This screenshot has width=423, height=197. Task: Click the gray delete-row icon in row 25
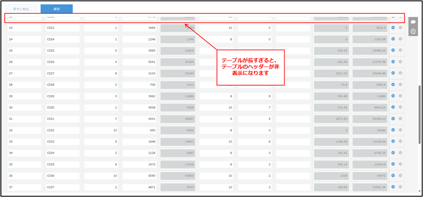tap(400, 50)
